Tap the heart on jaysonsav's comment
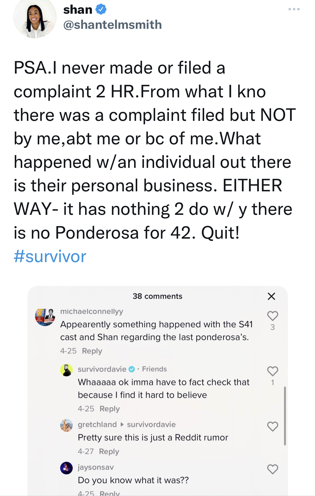Image resolution: width=315 pixels, height=496 pixels. (x=272, y=469)
